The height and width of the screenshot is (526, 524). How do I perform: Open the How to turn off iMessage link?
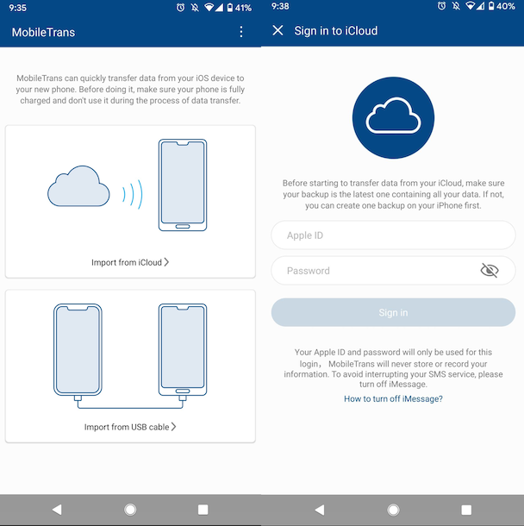click(x=393, y=399)
